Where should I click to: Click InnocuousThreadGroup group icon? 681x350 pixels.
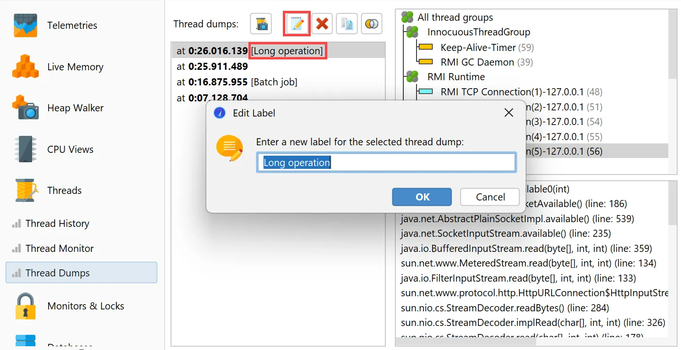(413, 32)
